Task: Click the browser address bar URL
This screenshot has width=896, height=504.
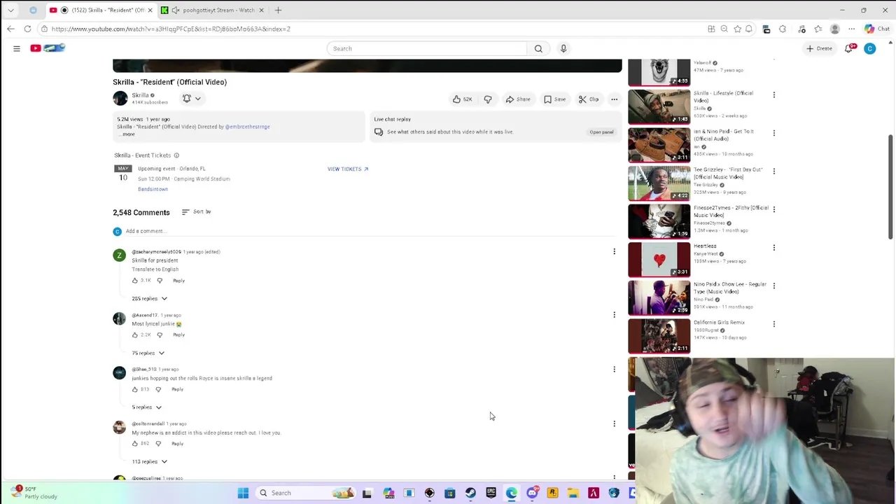Action: [x=171, y=29]
